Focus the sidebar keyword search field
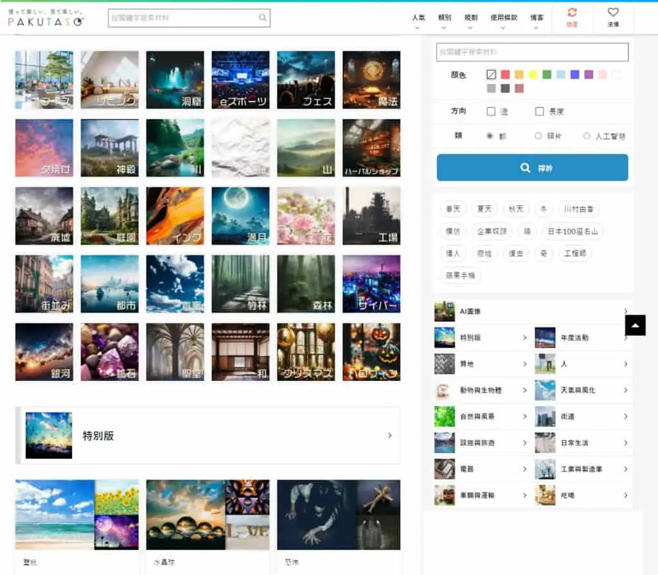The width and height of the screenshot is (658, 575). click(532, 52)
